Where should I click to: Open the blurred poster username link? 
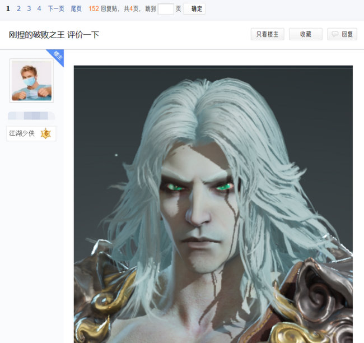click(x=31, y=115)
